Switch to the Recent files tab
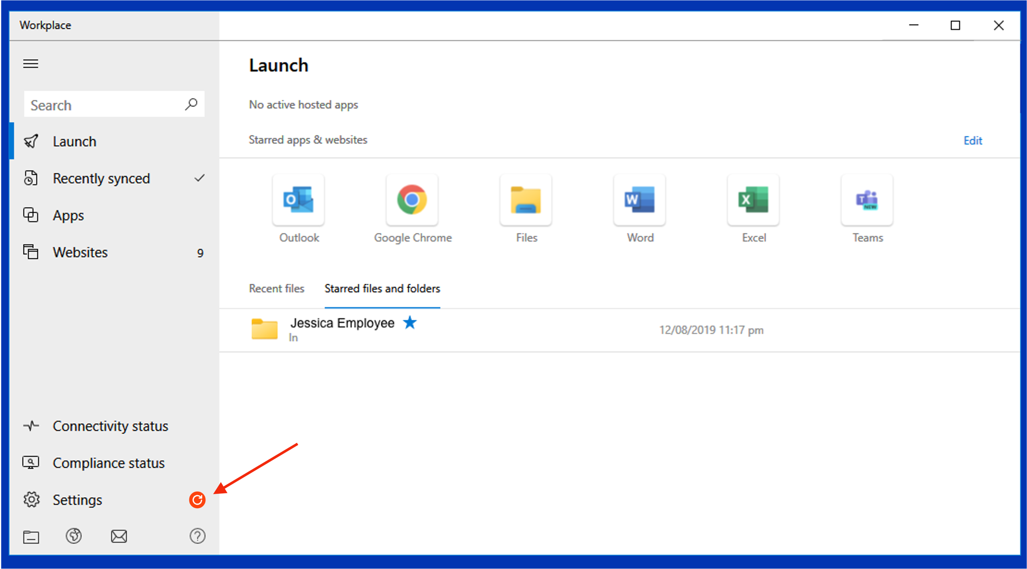The height and width of the screenshot is (569, 1027). (x=276, y=288)
